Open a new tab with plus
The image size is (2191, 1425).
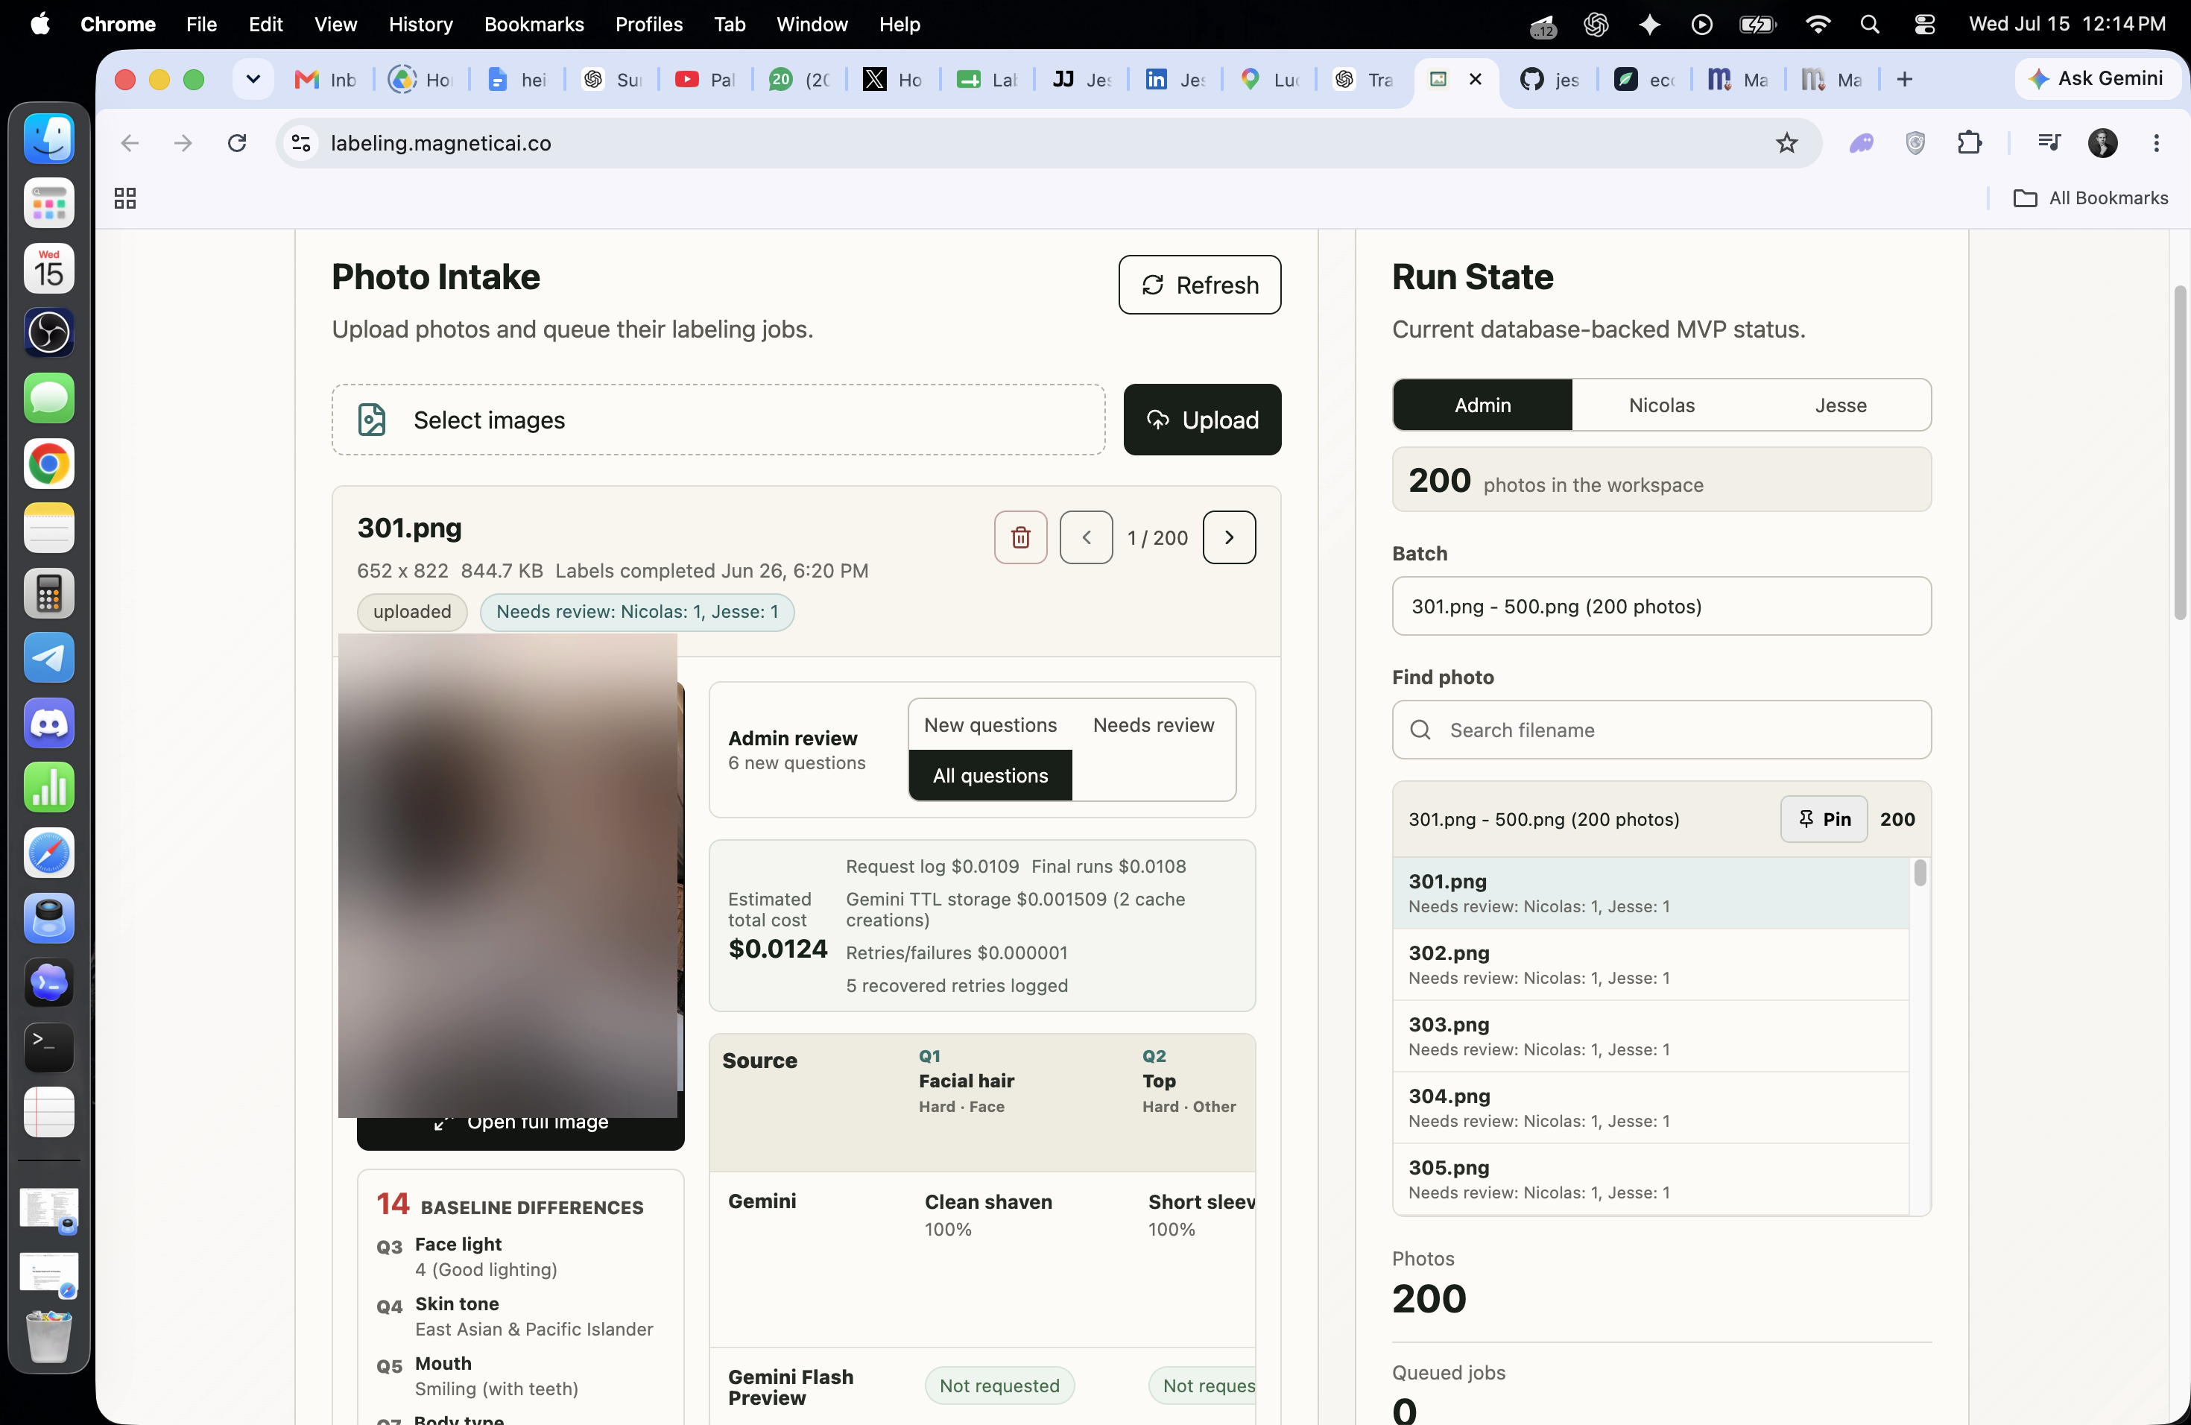click(x=1904, y=80)
